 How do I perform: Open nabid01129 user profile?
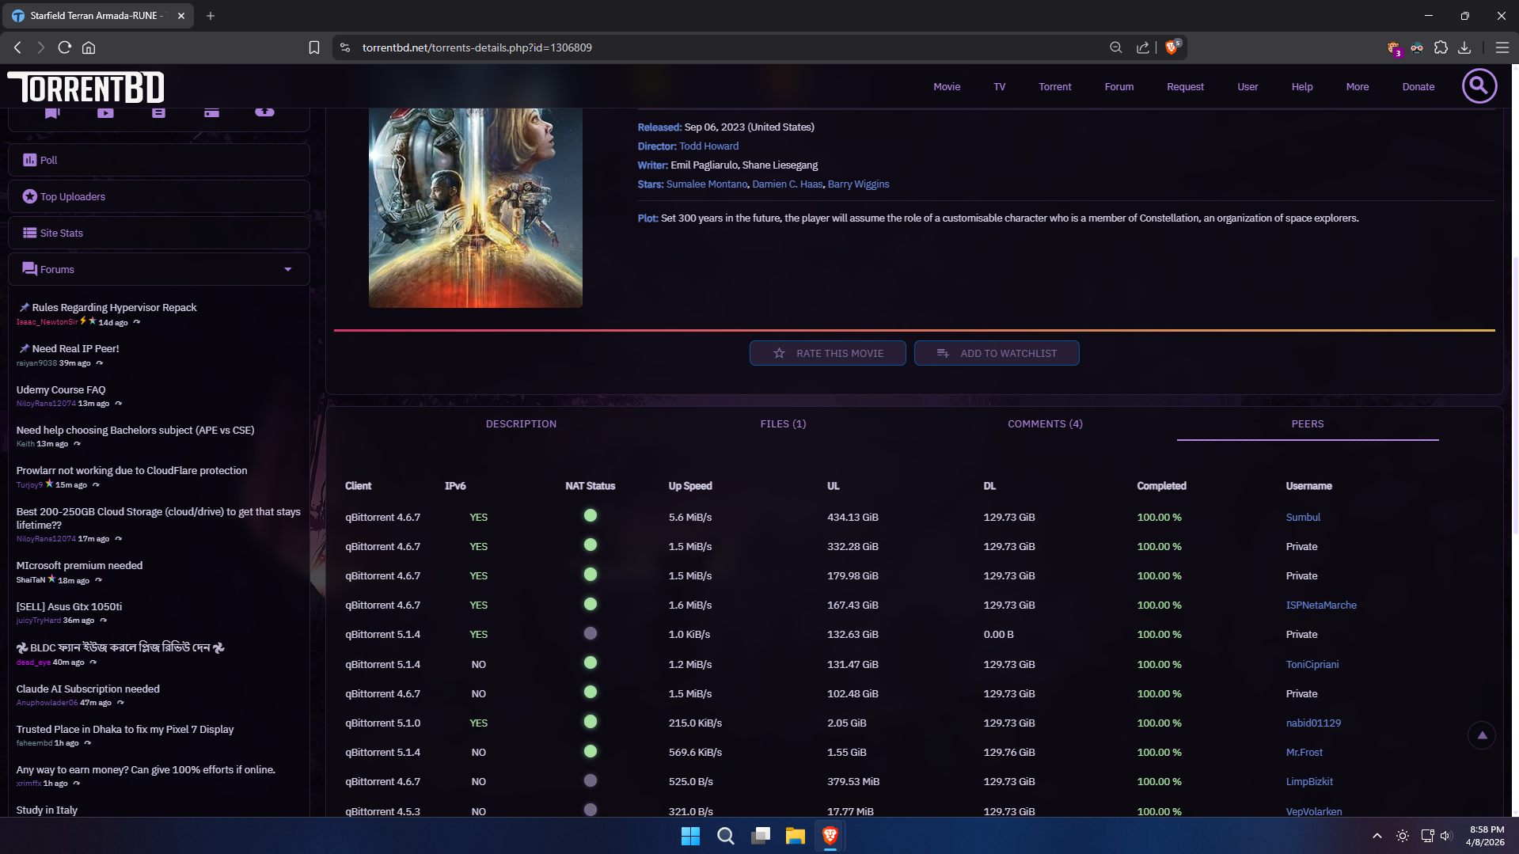1313,723
